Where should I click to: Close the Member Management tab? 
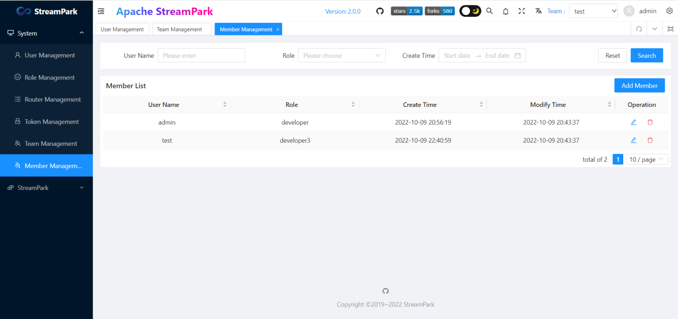coord(278,29)
